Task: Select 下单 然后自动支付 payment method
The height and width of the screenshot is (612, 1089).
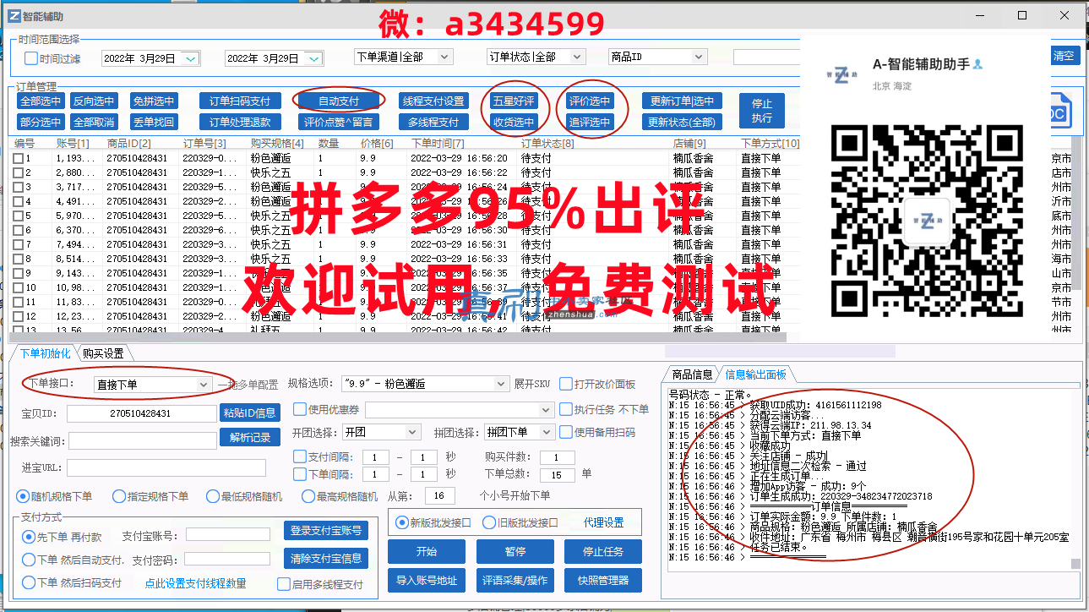Action: (29, 560)
